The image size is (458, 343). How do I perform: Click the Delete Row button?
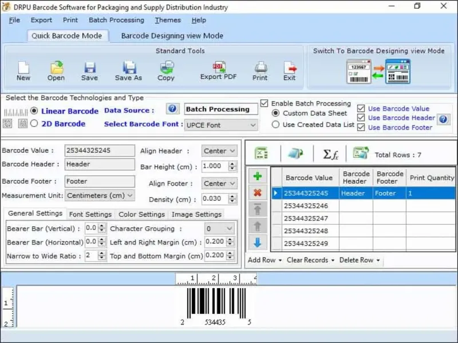(x=359, y=260)
